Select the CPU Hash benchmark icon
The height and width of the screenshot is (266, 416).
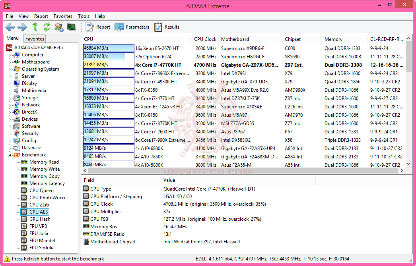click(x=24, y=219)
